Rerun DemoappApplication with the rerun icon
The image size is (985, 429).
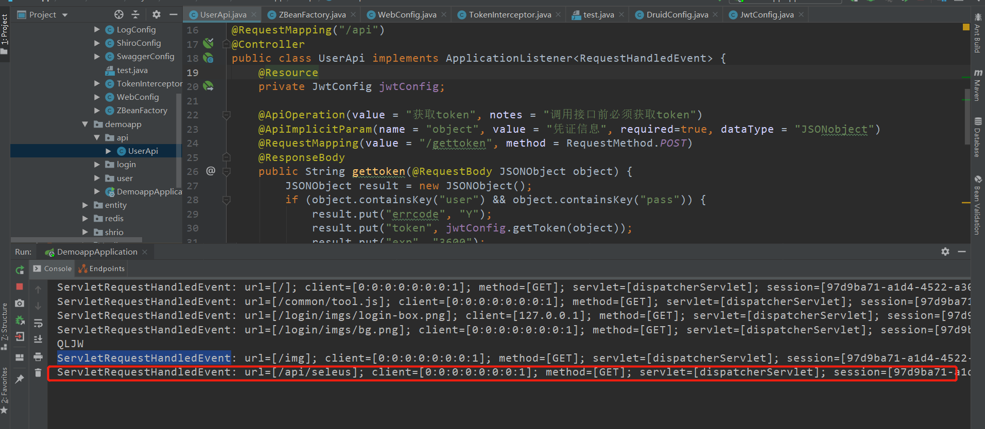pyautogui.click(x=20, y=270)
